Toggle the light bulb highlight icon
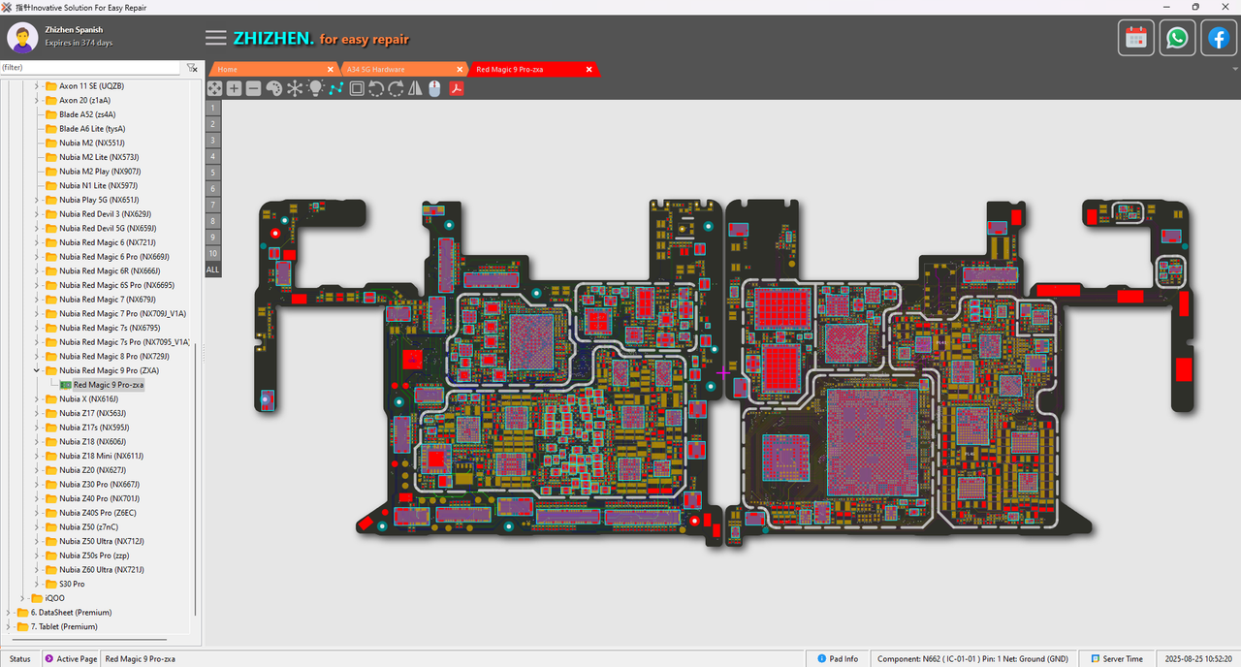This screenshot has width=1241, height=667. [315, 88]
